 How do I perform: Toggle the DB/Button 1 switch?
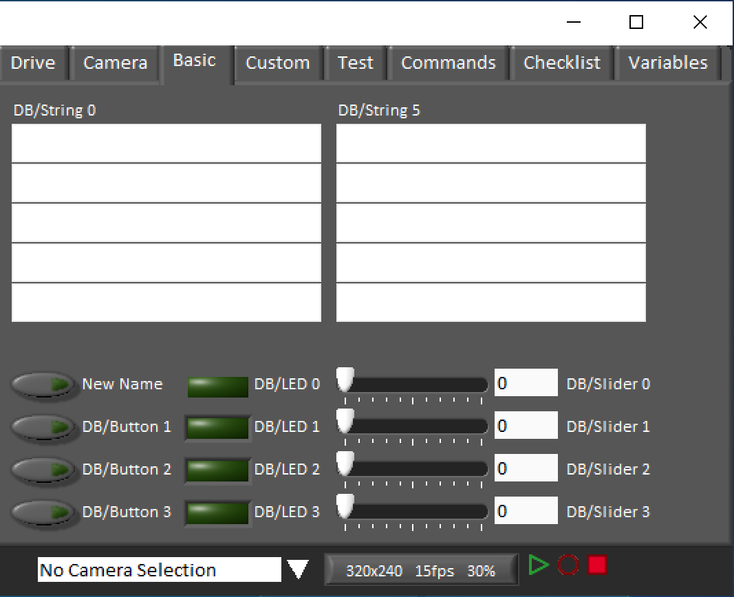(x=43, y=427)
